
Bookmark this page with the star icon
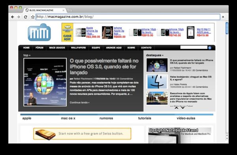[x=33, y=17]
